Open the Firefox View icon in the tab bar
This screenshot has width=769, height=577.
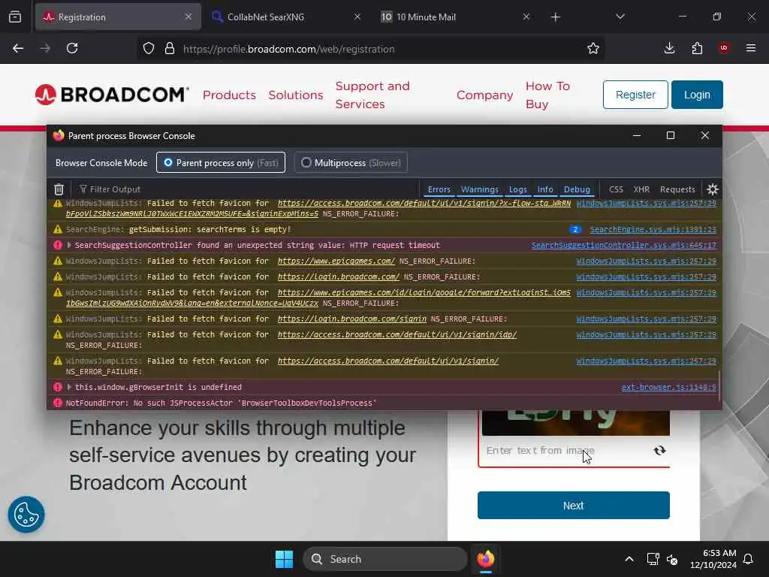click(x=15, y=17)
